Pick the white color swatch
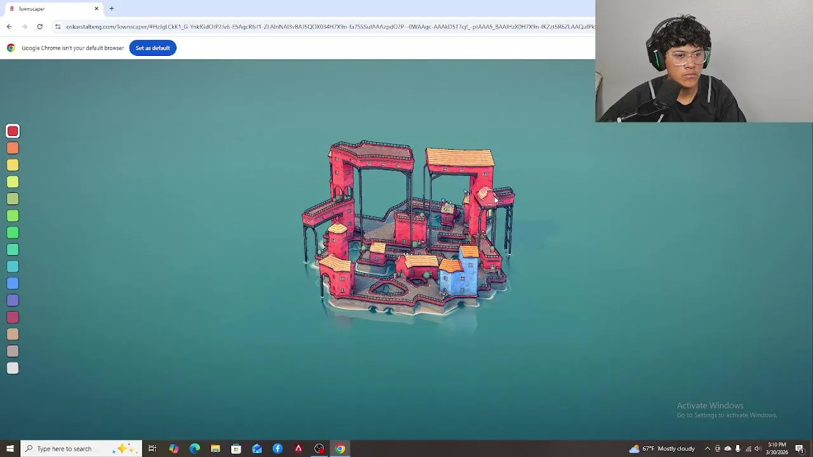 point(13,368)
